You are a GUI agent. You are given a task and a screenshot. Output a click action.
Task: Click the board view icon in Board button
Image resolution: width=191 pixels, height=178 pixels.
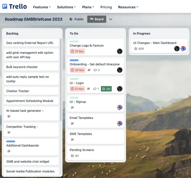coord(92,19)
